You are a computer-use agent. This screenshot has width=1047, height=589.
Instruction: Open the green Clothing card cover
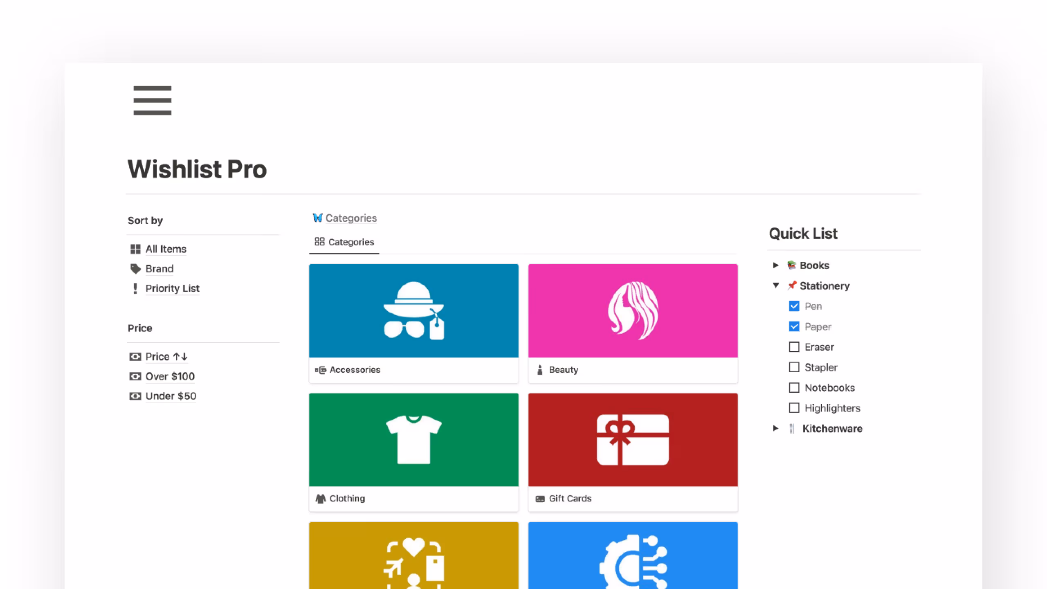point(414,440)
